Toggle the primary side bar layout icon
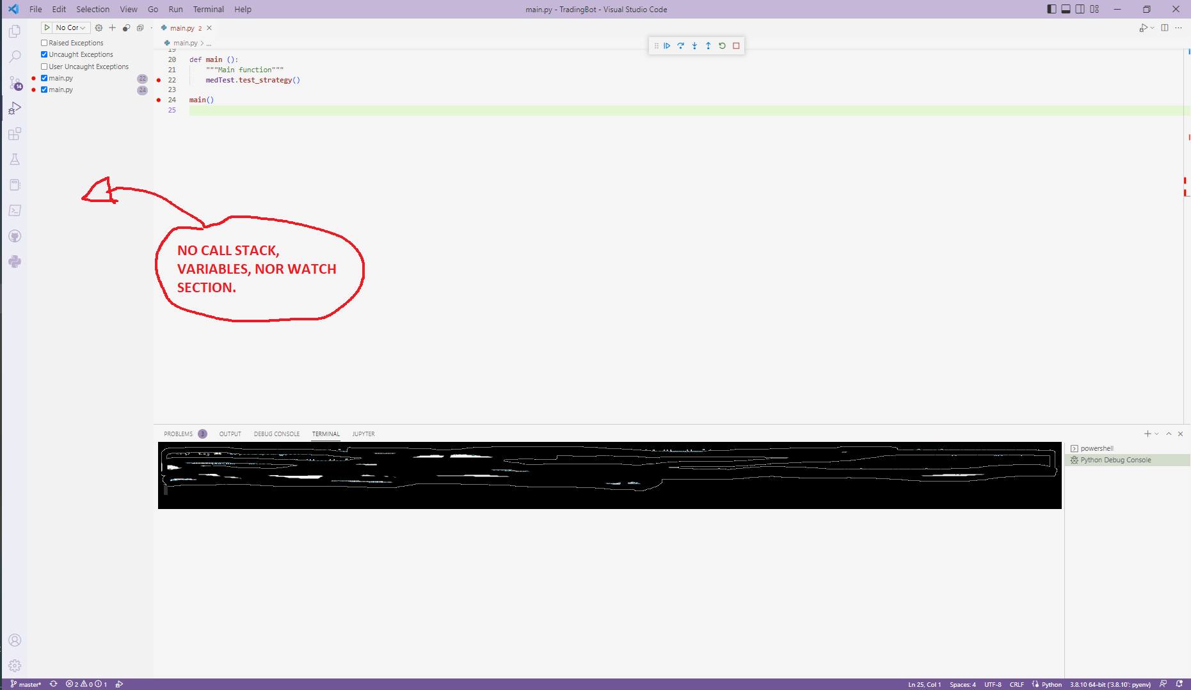This screenshot has height=690, width=1191. click(1051, 9)
